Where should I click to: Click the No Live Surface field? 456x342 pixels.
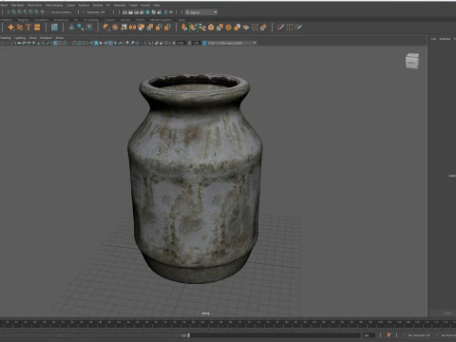[62, 12]
